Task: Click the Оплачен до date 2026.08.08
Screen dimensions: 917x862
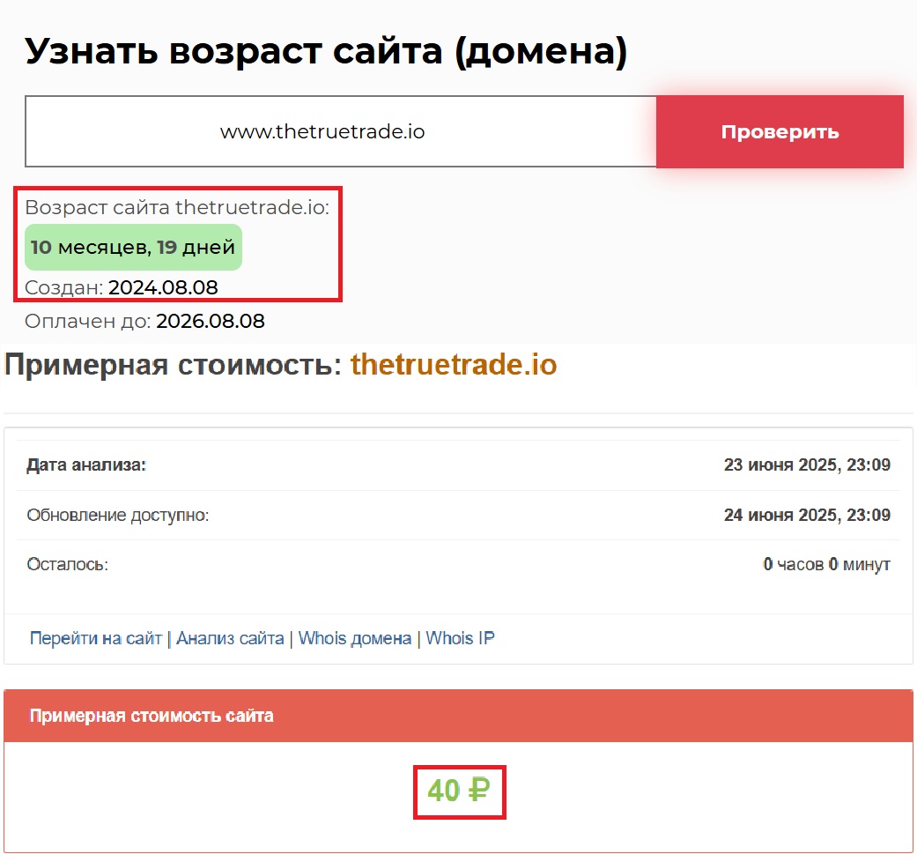Action: point(210,321)
